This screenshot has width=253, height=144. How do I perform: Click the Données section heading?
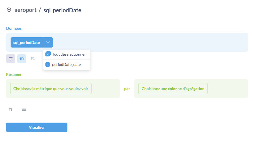pos(14,28)
